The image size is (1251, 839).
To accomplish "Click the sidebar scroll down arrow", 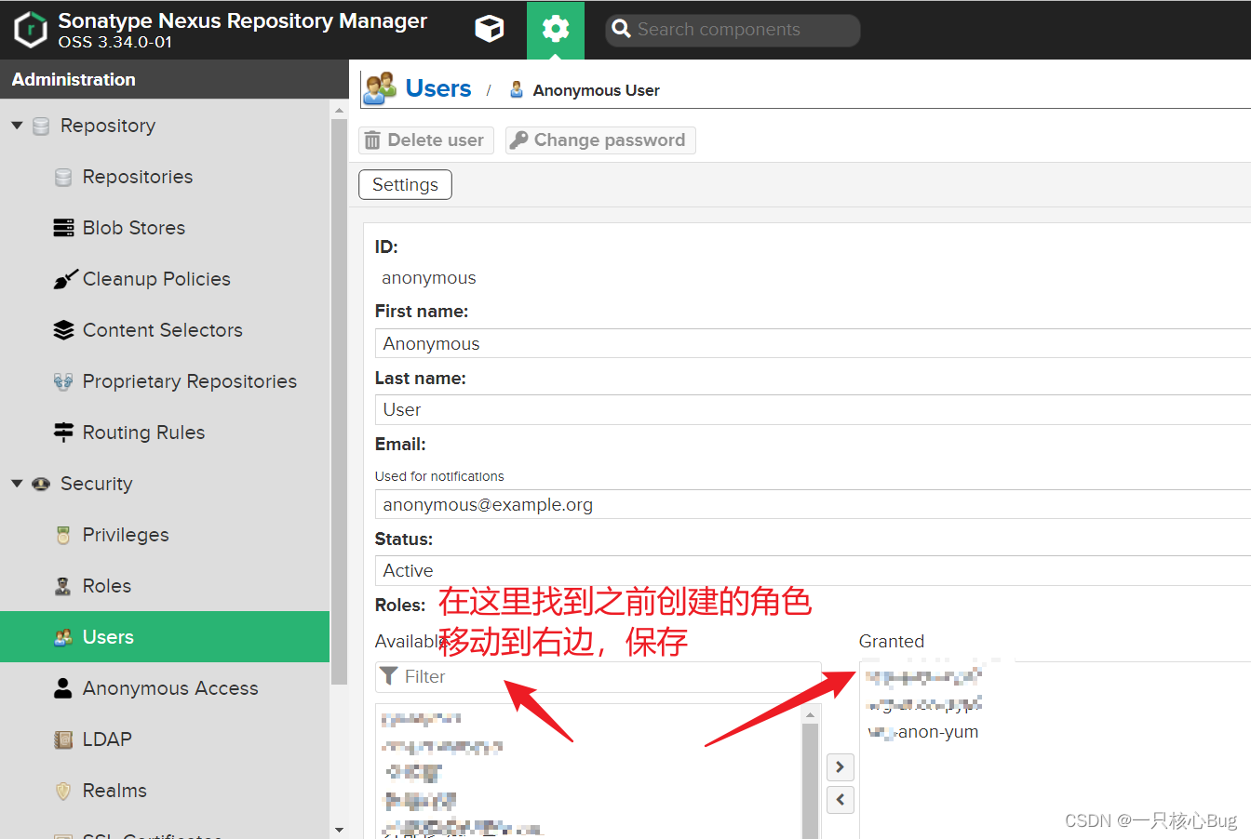I will 339,830.
